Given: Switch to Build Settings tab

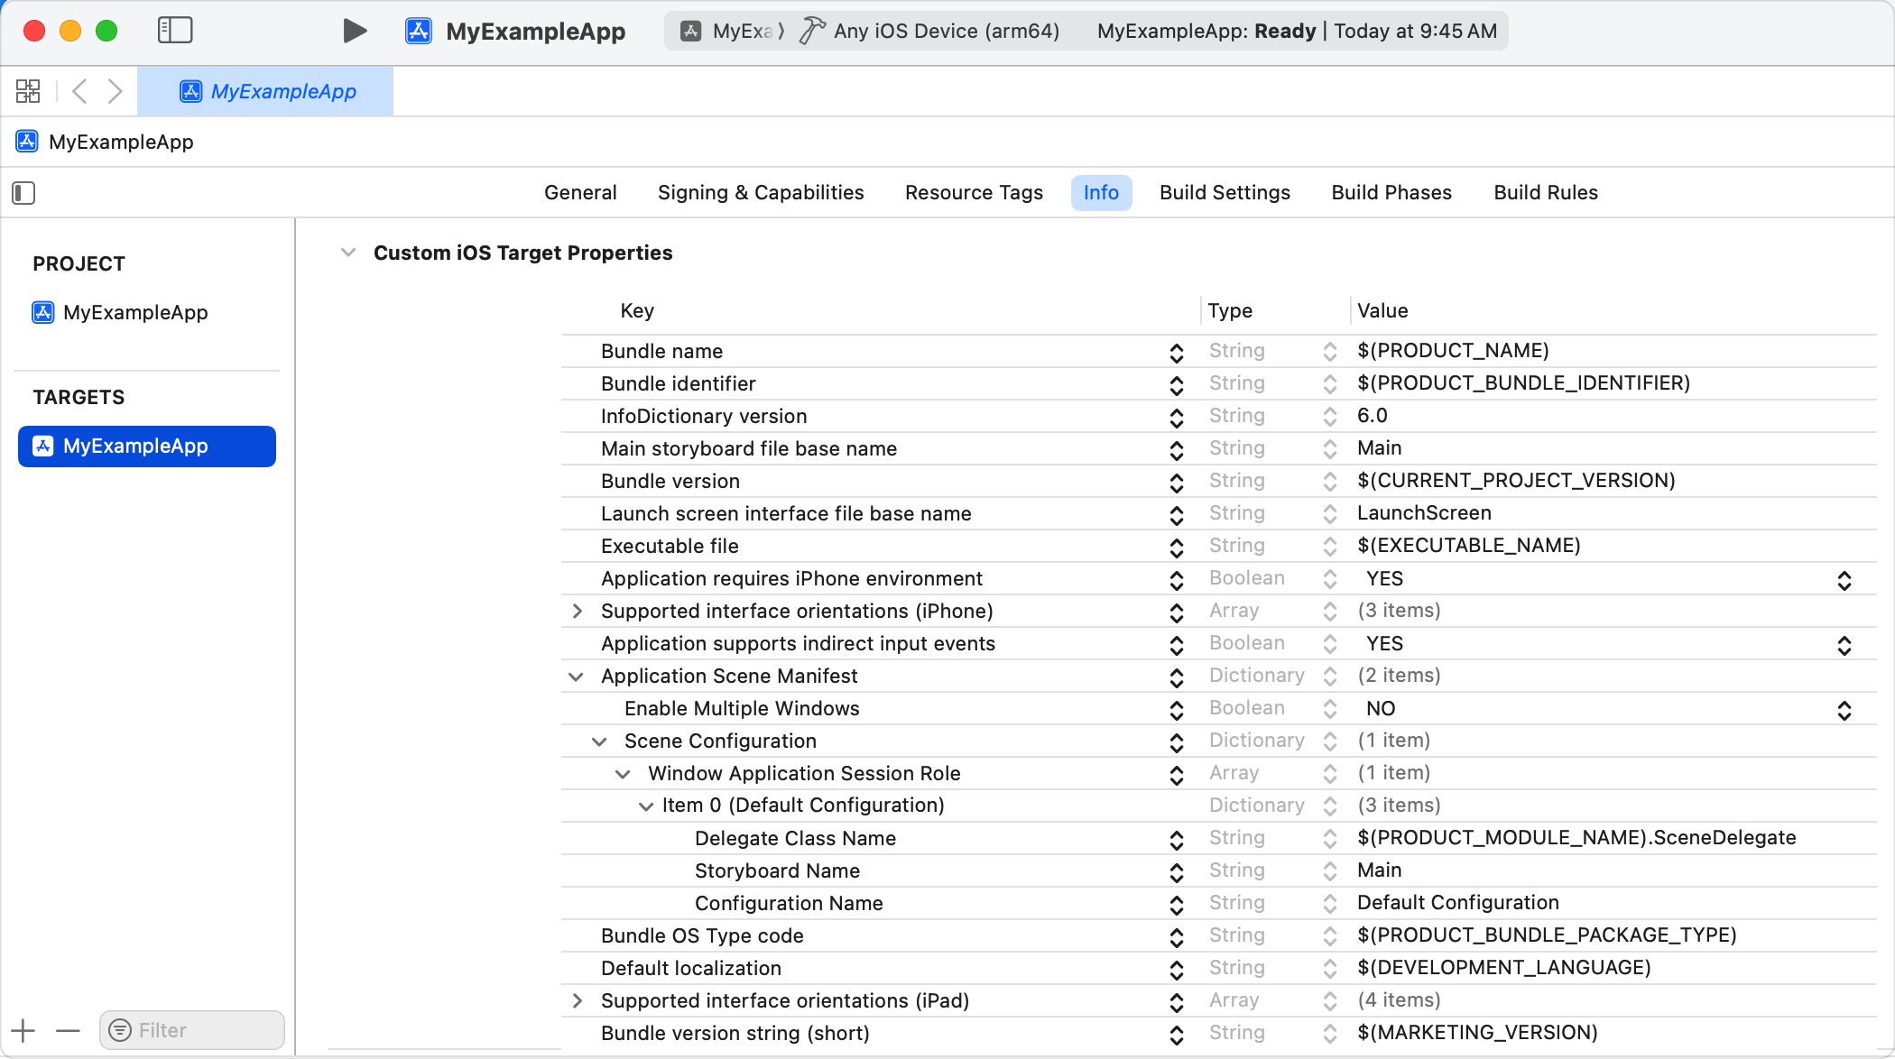Looking at the screenshot, I should (1225, 193).
